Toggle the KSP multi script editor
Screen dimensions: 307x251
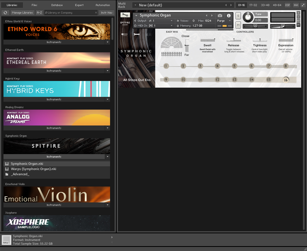click(x=288, y=5)
